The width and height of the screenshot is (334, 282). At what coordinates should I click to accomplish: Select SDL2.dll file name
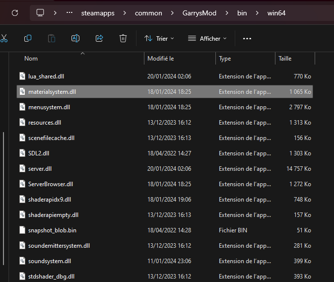pos(39,153)
